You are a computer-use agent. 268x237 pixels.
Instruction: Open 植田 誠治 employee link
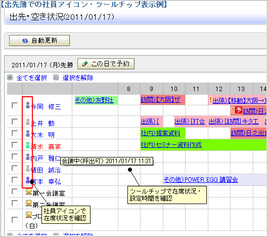coord(46,170)
